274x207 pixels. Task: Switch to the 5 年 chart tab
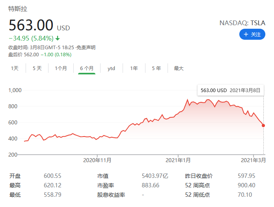point(157,68)
